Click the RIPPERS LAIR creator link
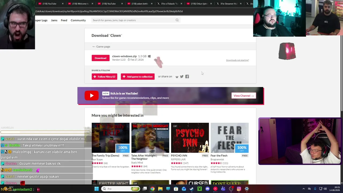This screenshot has height=193, width=343. (178, 159)
